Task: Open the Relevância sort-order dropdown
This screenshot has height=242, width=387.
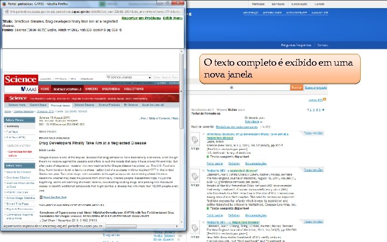Action: click(254, 122)
